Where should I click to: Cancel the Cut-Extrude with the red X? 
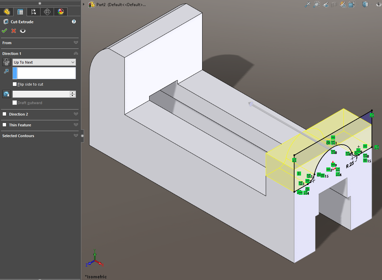pos(13,31)
